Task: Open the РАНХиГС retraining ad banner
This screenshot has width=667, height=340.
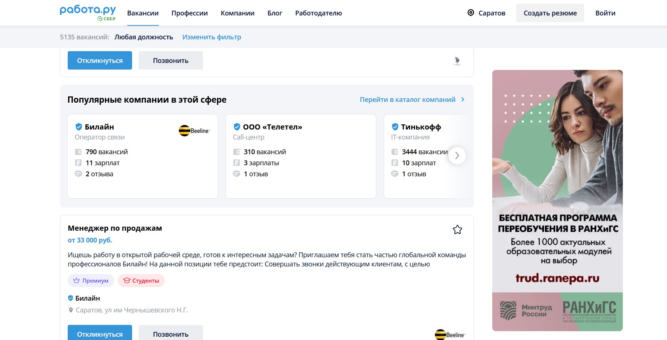Action: coord(557,201)
